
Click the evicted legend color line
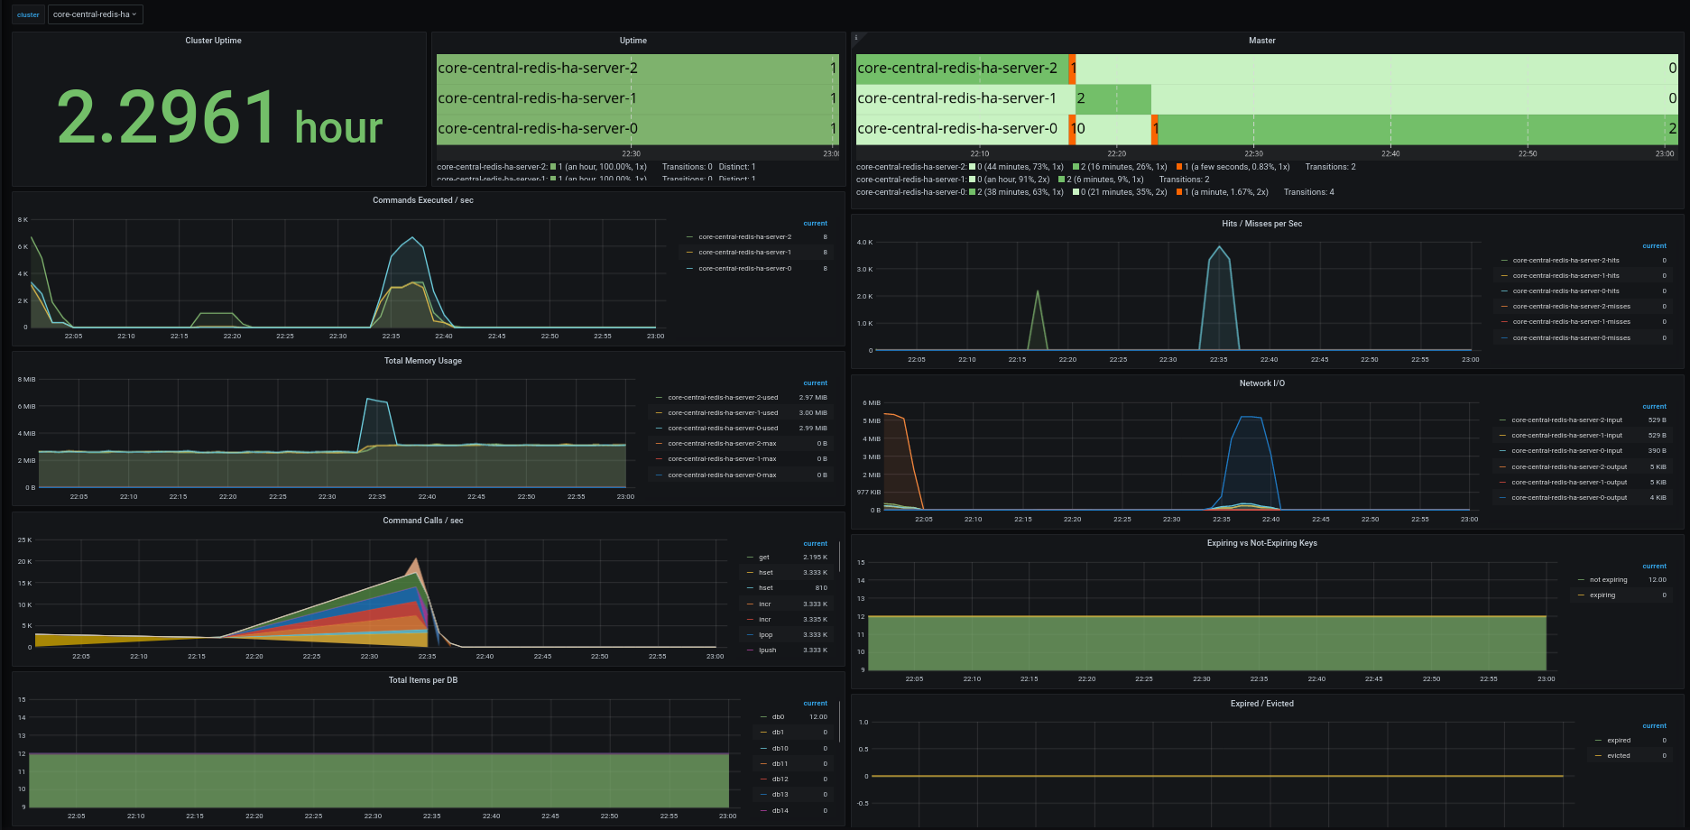point(1598,756)
